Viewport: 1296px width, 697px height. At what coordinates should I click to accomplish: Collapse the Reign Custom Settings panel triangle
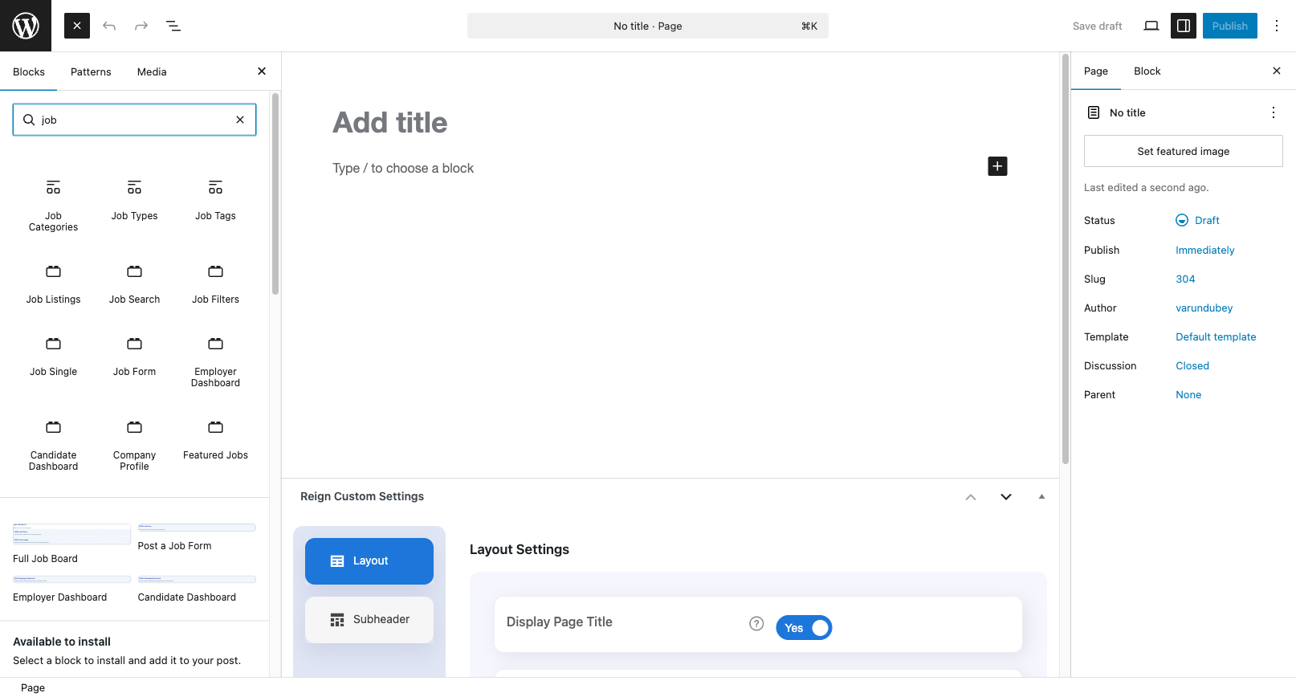(x=1041, y=496)
